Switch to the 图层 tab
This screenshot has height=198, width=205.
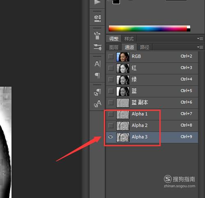(114, 47)
